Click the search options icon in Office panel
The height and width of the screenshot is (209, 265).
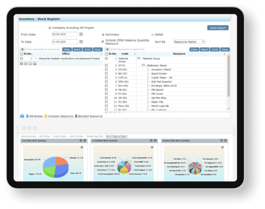pyautogui.click(x=22, y=49)
